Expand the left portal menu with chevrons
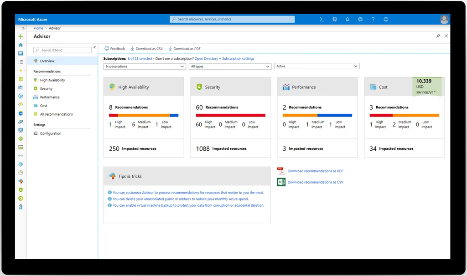 pos(23,28)
